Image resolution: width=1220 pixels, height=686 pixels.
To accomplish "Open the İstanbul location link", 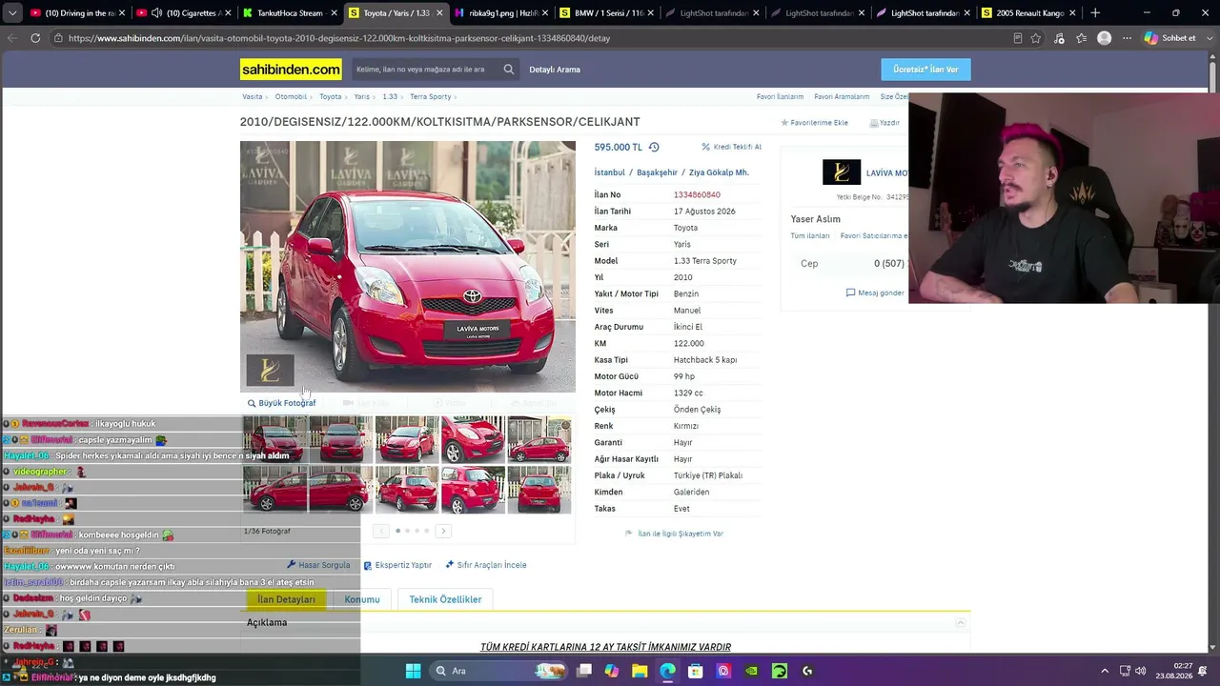I will [610, 172].
